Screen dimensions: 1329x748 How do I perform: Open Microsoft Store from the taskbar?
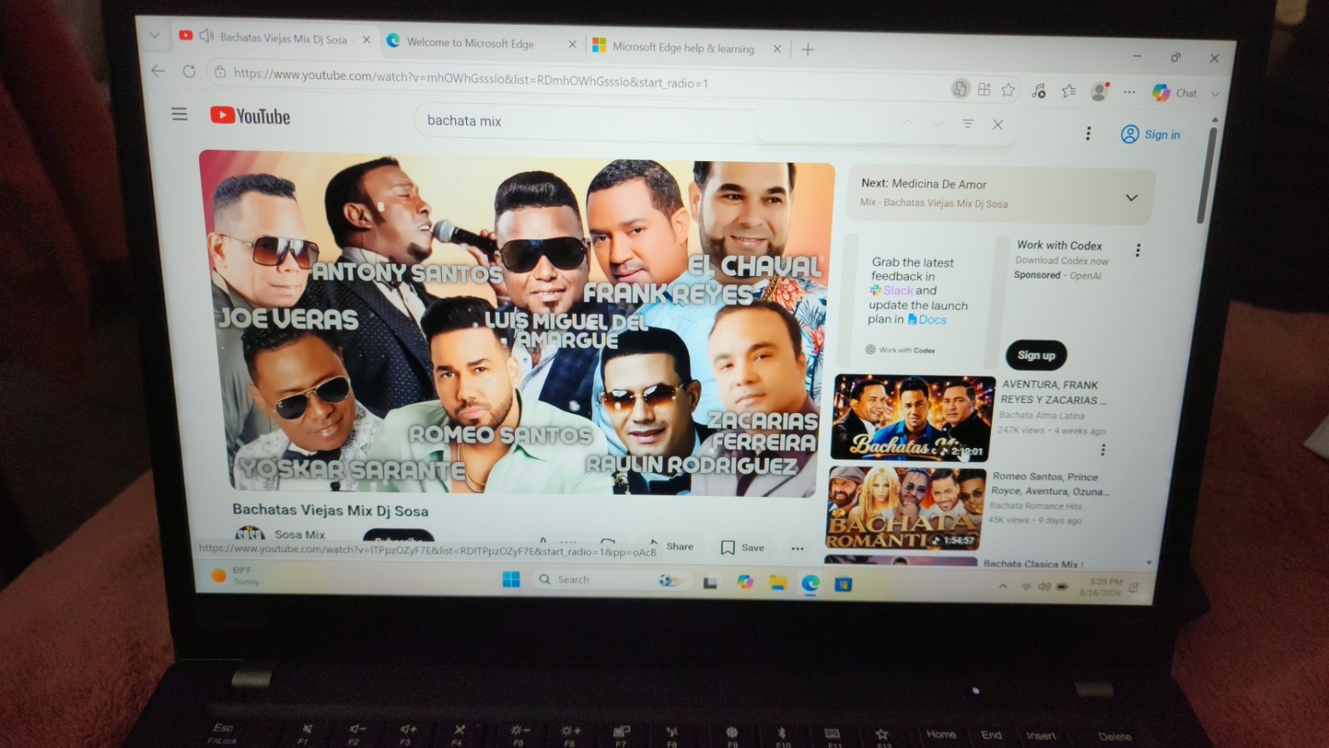tap(843, 584)
